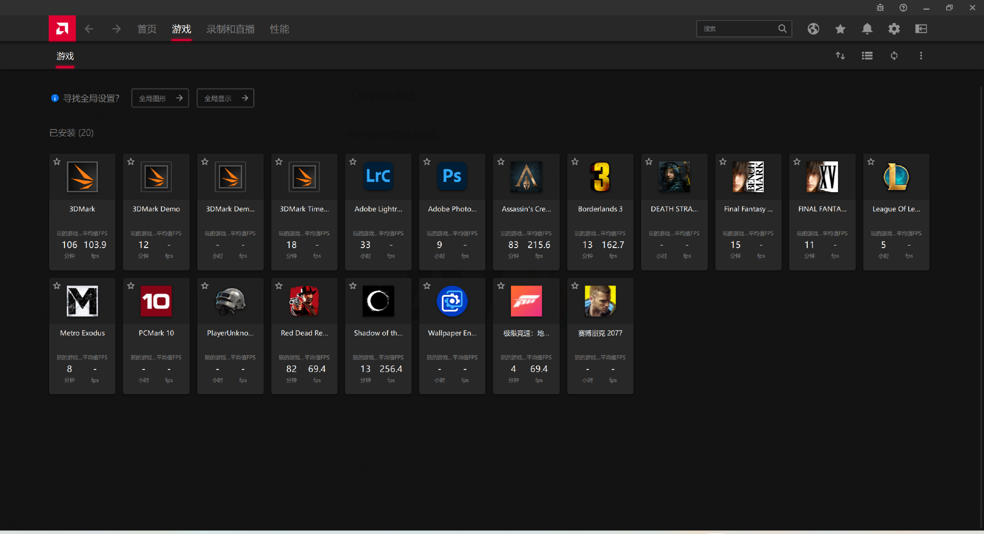Refresh the games list
This screenshot has width=984, height=534.
[x=894, y=55]
